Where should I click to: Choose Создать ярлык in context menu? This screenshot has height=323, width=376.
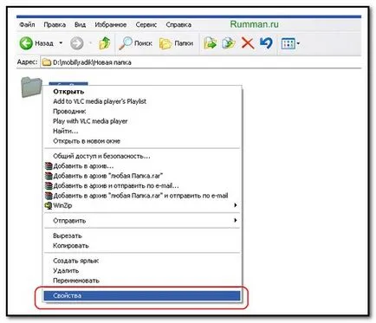pyautogui.click(x=142, y=261)
